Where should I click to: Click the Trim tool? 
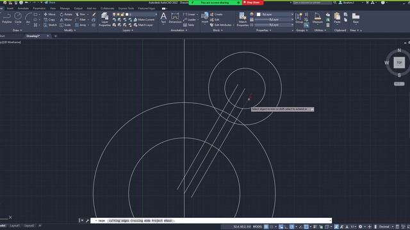[x=80, y=14]
